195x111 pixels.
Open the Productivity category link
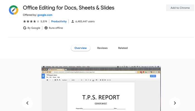tap(59, 21)
